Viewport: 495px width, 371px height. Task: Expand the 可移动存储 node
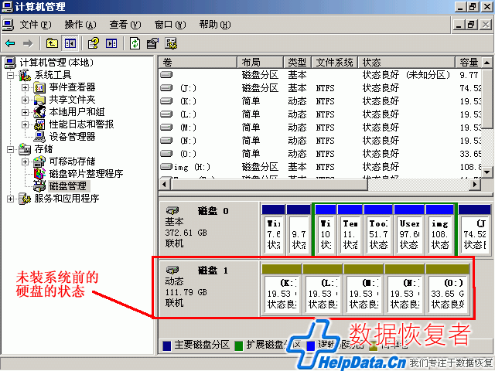click(x=25, y=162)
